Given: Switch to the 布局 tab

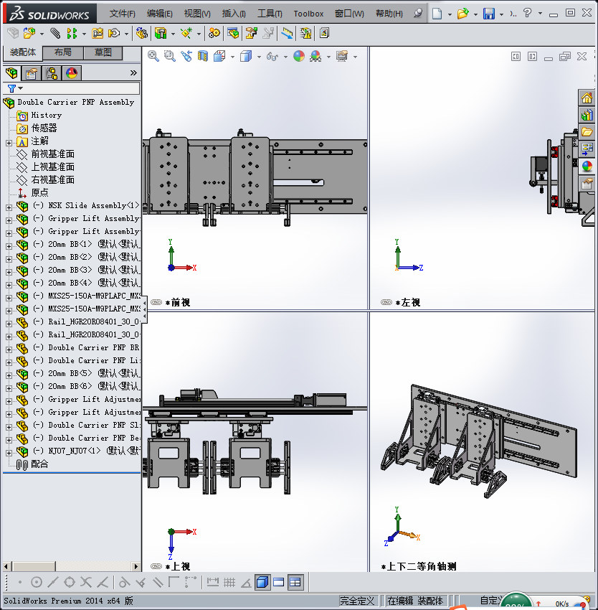Looking at the screenshot, I should 62,52.
